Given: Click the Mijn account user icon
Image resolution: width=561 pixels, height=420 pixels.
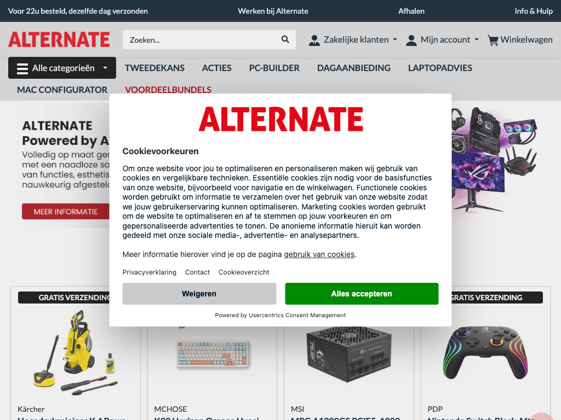Looking at the screenshot, I should [411, 40].
